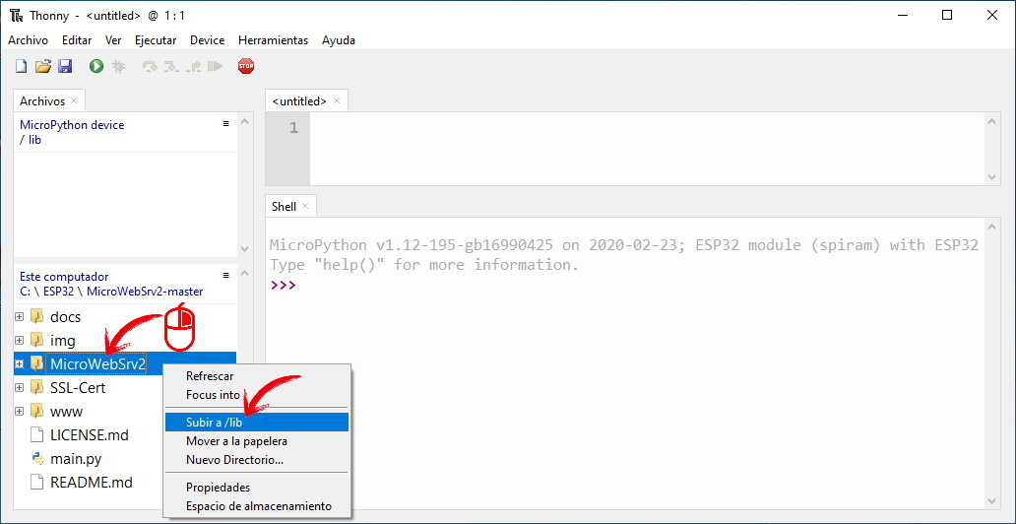
Task: Click the Step into toolbar icon
Action: [x=171, y=65]
